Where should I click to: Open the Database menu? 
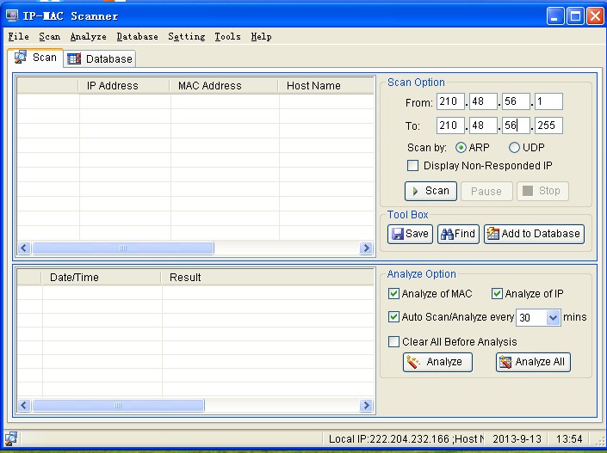point(138,37)
